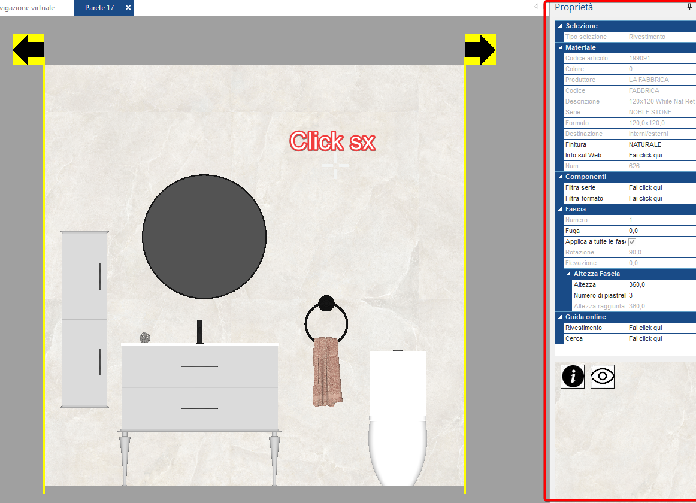Select the black faucet on the vanity
696x503 pixels.
(199, 332)
